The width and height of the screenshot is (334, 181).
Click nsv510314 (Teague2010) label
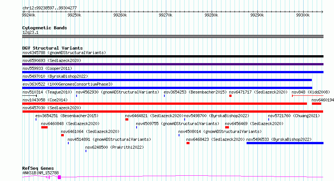(x=47, y=92)
